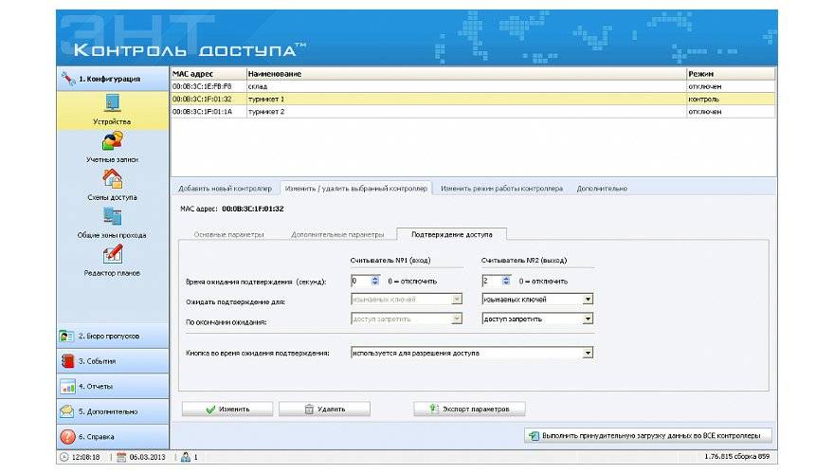The height and width of the screenshot is (474, 834).
Task: Click Экспорт параметров button
Action: (470, 410)
